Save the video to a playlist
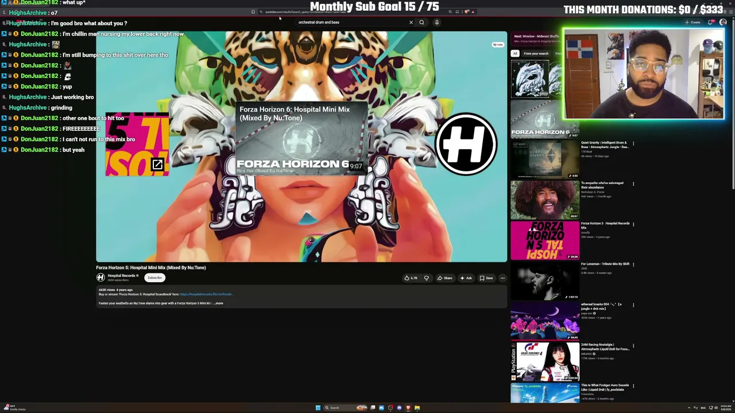The width and height of the screenshot is (735, 413). point(486,278)
